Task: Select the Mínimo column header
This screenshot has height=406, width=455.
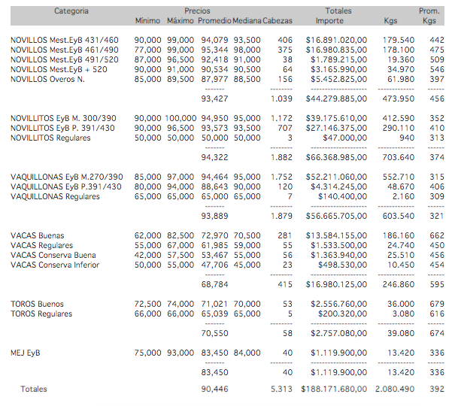Action: point(147,21)
